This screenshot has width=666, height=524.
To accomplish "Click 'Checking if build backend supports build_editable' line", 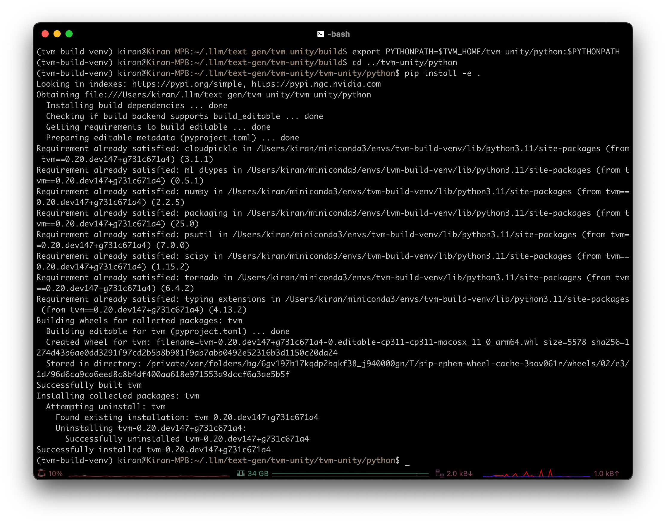I will 184,116.
